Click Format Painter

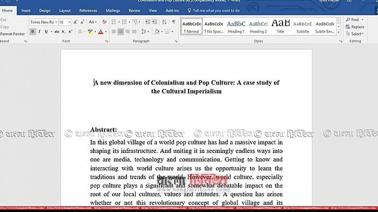tap(12, 34)
